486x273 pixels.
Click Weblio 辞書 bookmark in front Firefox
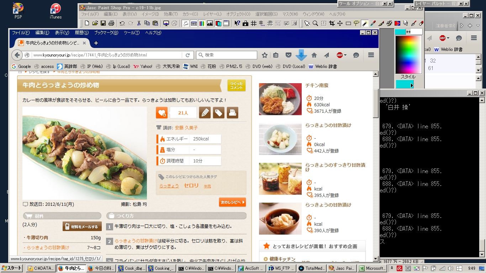pyautogui.click(x=323, y=66)
